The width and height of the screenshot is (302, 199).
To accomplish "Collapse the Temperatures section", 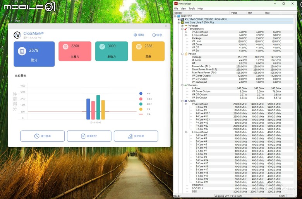I will click(x=182, y=29).
